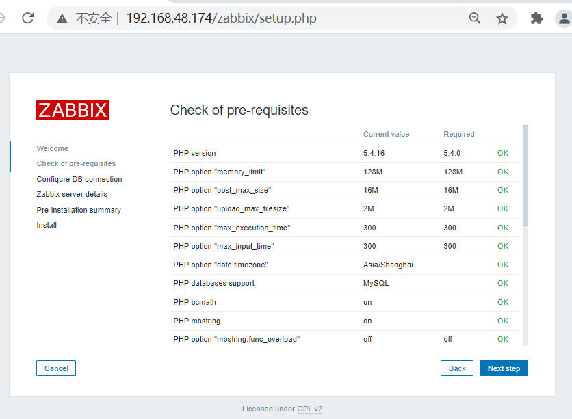Click the Back button

pyautogui.click(x=457, y=368)
